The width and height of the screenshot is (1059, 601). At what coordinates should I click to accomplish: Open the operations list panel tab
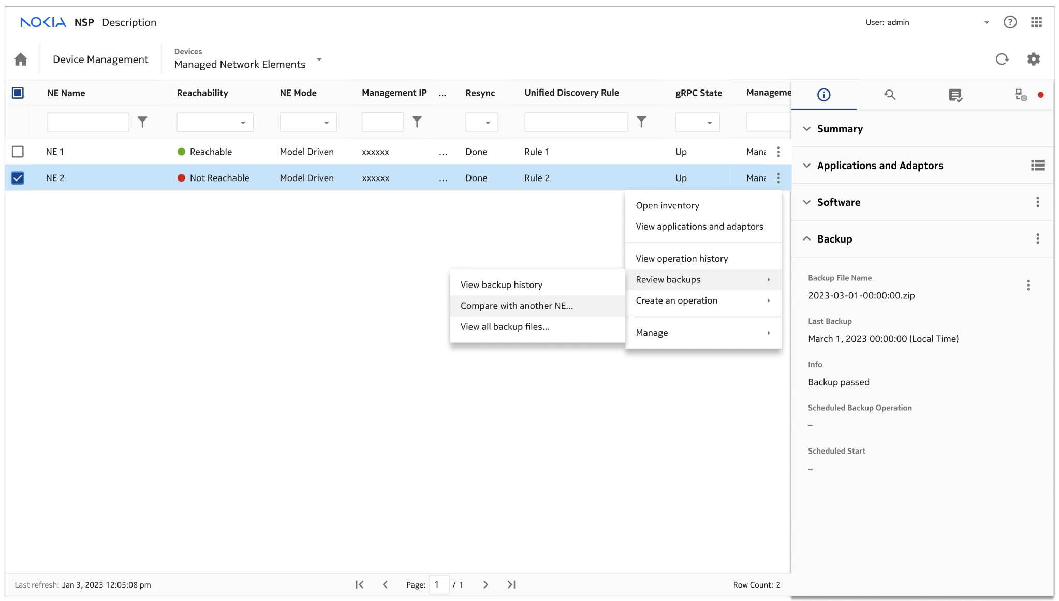click(955, 95)
